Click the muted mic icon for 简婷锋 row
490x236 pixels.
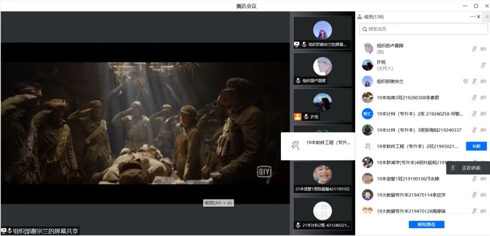click(475, 211)
